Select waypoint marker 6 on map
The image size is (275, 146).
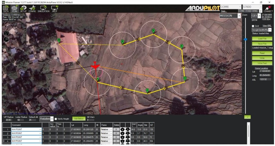tap(123, 42)
